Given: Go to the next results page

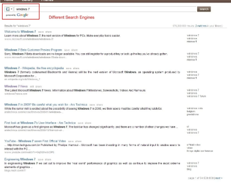Looking at the screenshot, I should click(x=219, y=178).
